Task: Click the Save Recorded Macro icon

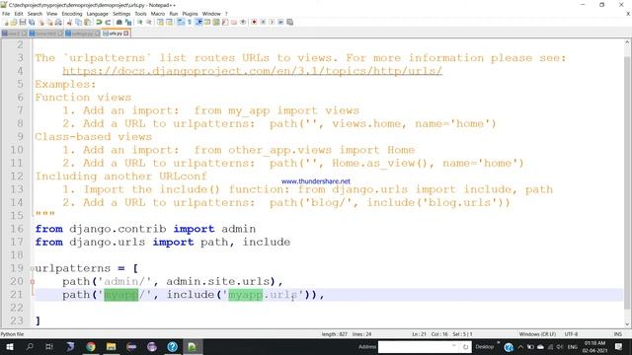Action: click(289, 22)
